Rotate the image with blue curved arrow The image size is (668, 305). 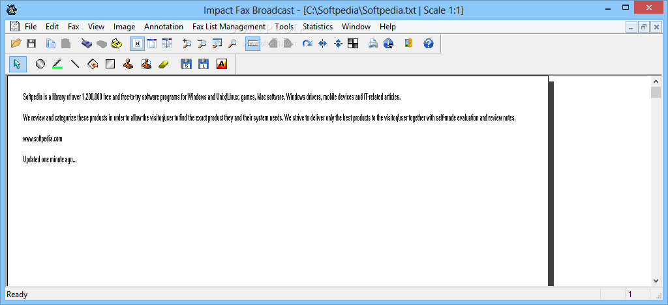(x=307, y=44)
